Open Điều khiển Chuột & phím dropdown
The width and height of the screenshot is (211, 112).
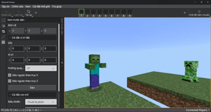[41, 102]
